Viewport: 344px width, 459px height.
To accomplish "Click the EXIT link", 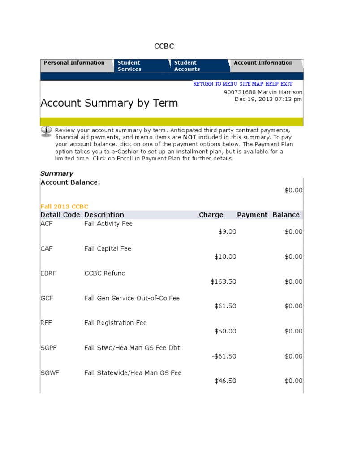I will [x=287, y=84].
